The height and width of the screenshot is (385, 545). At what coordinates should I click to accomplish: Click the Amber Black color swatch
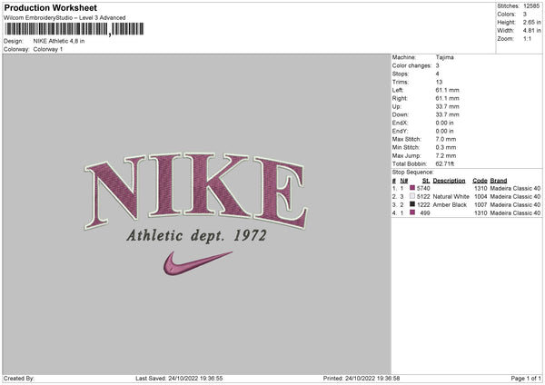point(412,204)
